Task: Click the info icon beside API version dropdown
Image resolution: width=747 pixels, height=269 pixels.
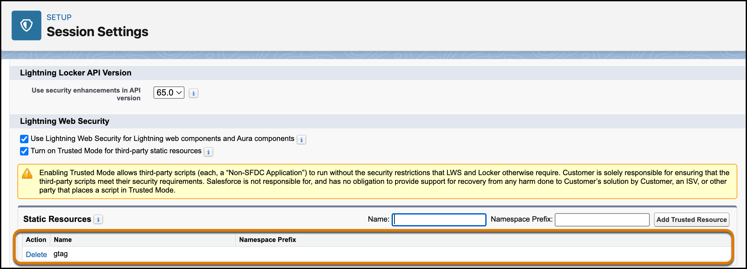Action: click(193, 93)
